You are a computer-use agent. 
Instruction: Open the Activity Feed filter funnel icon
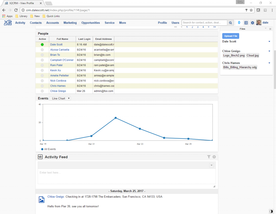click(x=209, y=157)
